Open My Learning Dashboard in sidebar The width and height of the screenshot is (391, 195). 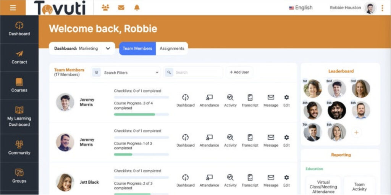(x=19, y=117)
